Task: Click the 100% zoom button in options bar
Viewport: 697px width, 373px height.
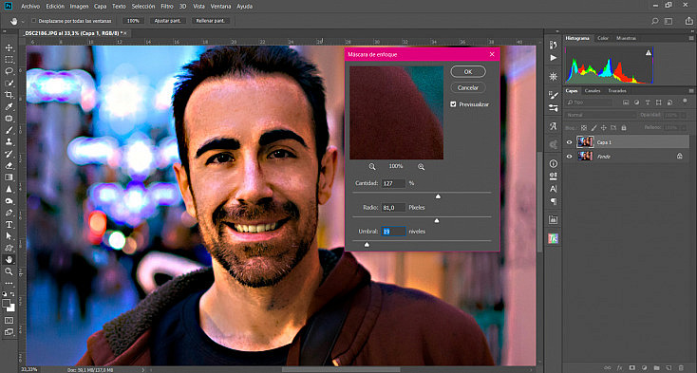Action: click(x=132, y=21)
